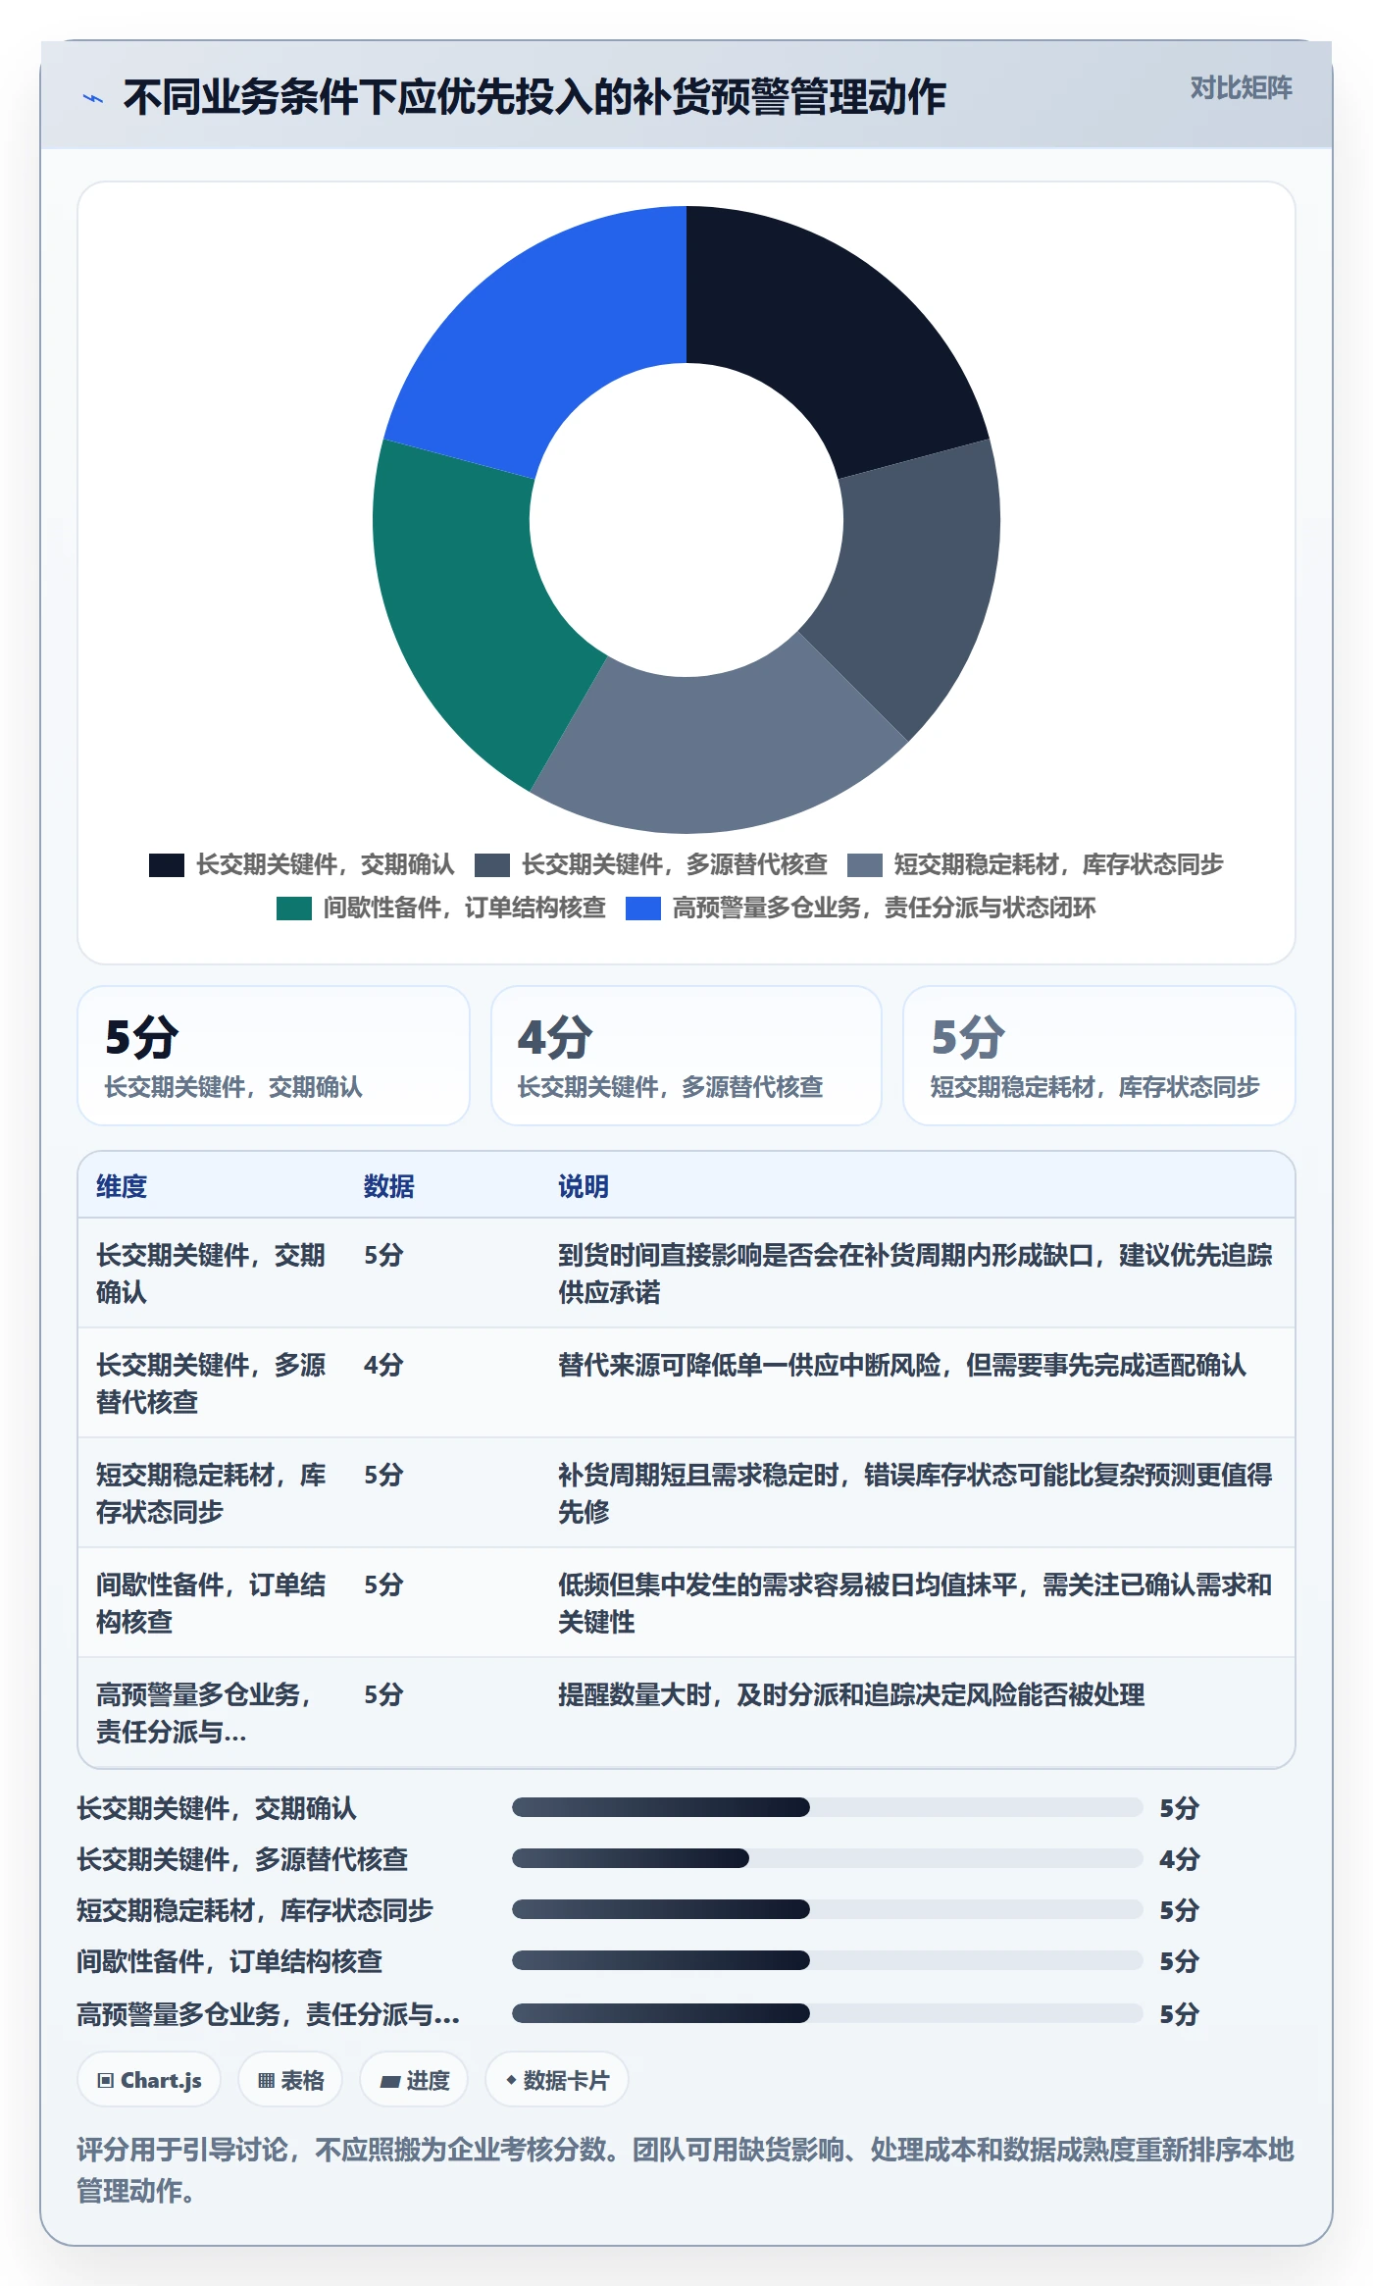Select table row 长交期关键件，交期确认

pos(686,1273)
